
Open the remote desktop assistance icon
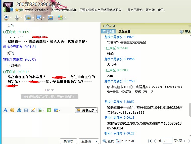pos(39,18)
